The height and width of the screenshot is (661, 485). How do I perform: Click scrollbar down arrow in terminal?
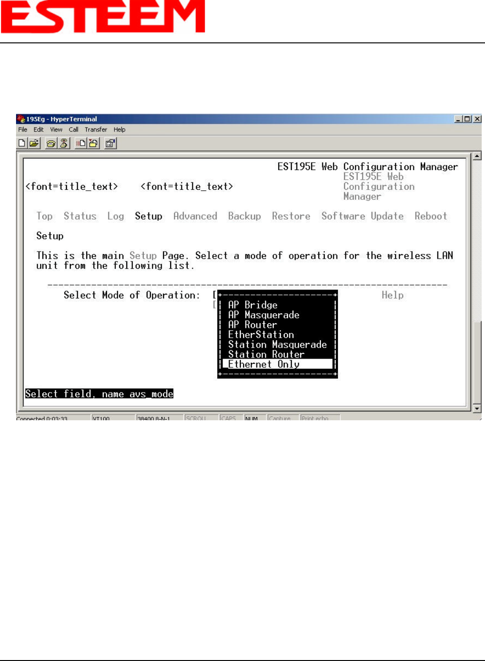point(477,408)
